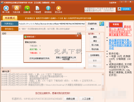Click the list's right scroll arrow
Screen dimensions: 134x102
[84, 68]
